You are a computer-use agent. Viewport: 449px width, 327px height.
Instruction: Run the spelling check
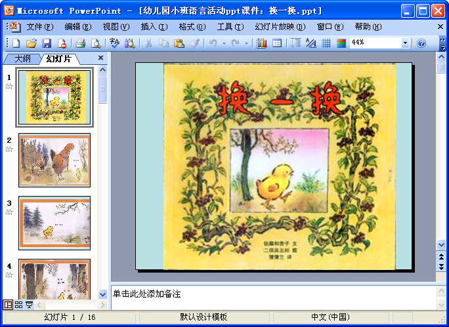tap(114, 43)
